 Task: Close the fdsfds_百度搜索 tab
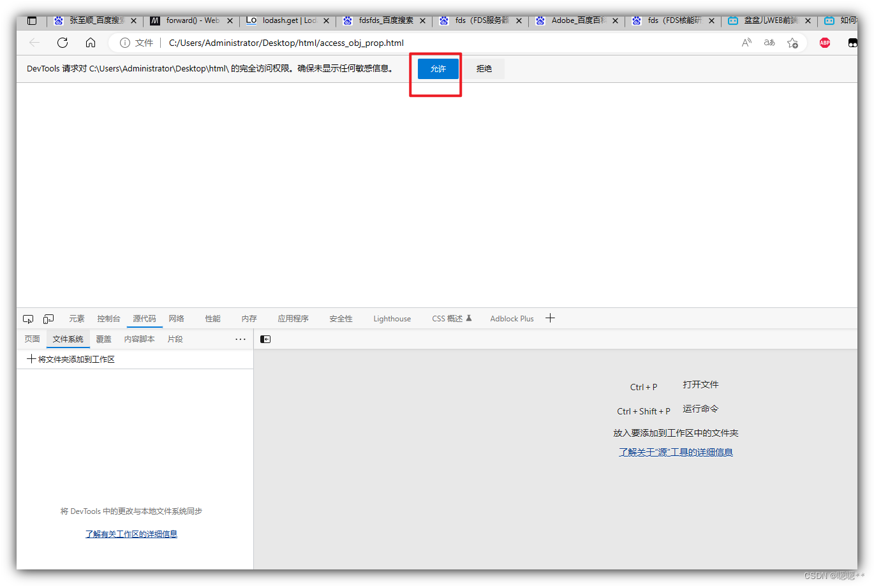click(x=423, y=20)
